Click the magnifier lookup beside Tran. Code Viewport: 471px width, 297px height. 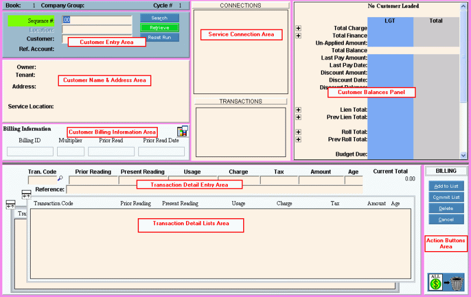61,178
